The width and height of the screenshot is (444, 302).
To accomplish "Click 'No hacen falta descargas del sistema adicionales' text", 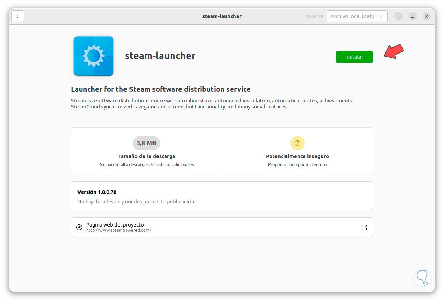I will [x=146, y=165].
